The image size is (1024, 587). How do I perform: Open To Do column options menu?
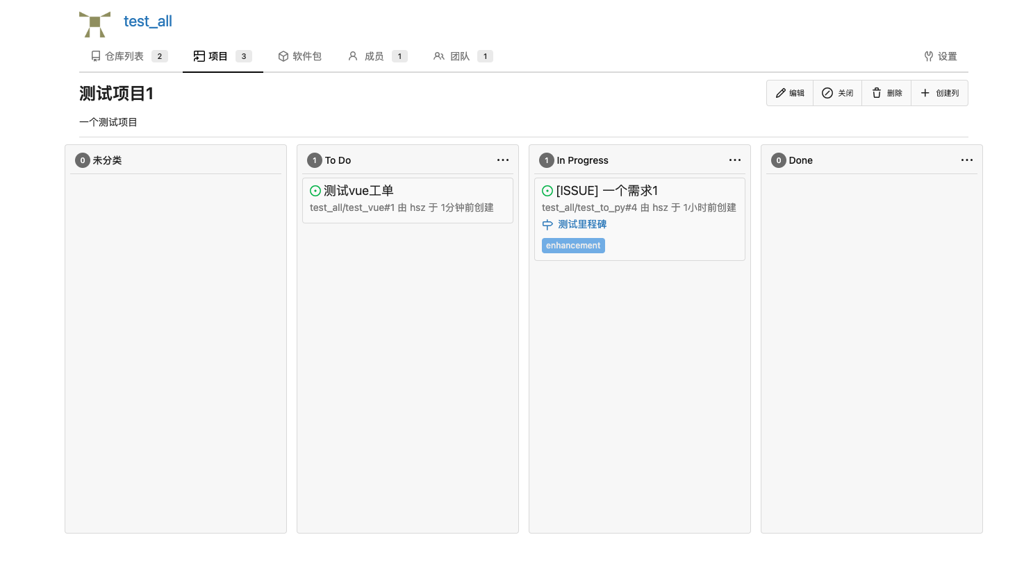503,160
